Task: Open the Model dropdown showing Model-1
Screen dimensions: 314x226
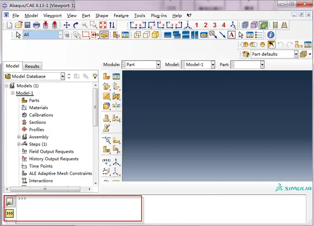Action: click(198, 64)
